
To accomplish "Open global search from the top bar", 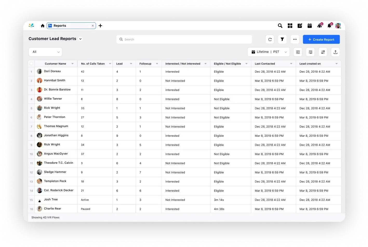I will pyautogui.click(x=280, y=26).
